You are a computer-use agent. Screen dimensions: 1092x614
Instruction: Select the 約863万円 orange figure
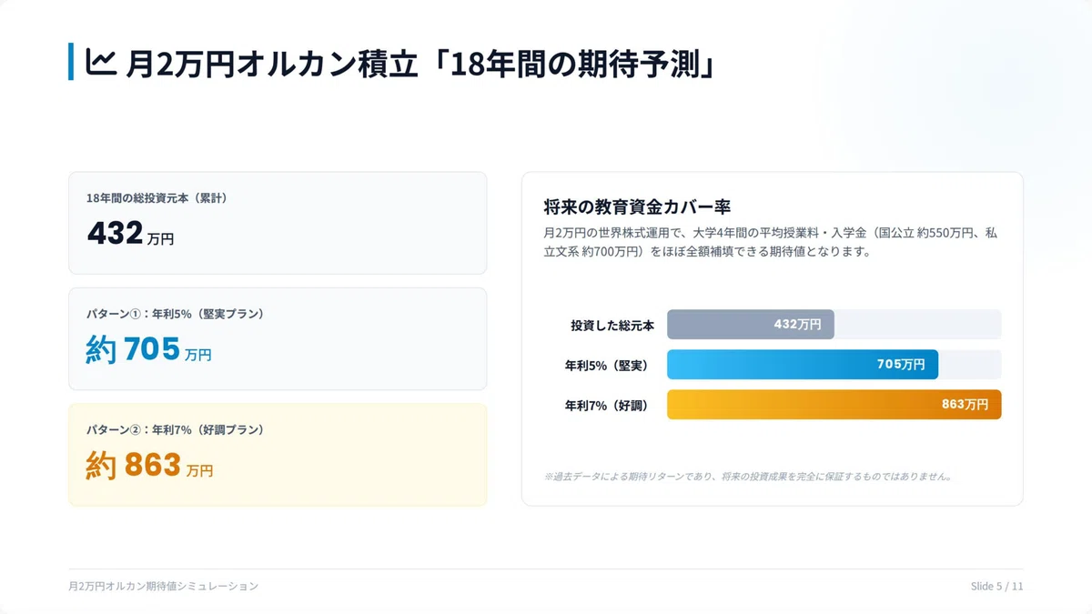[150, 465]
